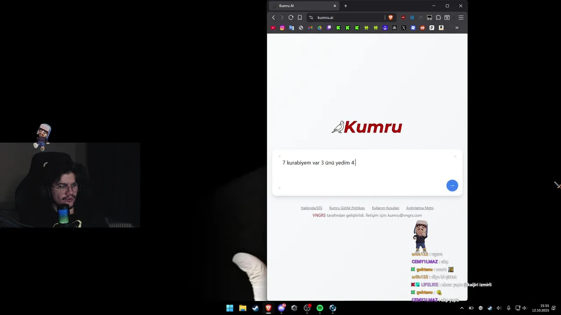Screen dimensions: 561x315
Task: Open the Kullanım Koşulları link
Action: pos(386,208)
